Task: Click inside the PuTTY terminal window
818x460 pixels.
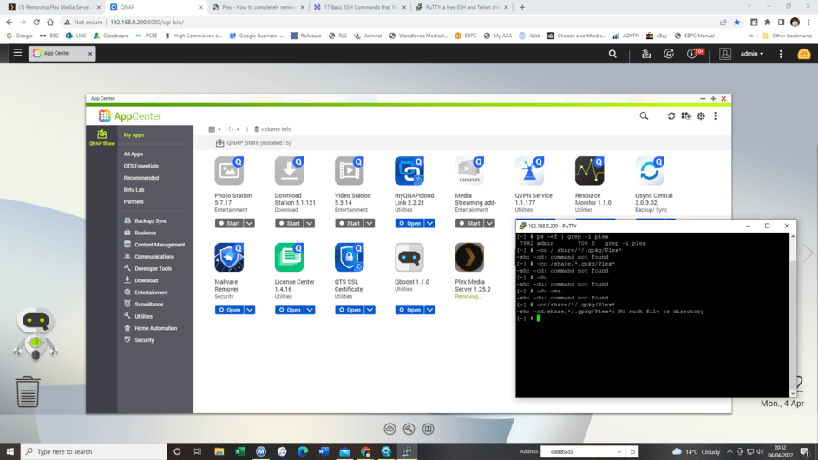Action: point(652,314)
